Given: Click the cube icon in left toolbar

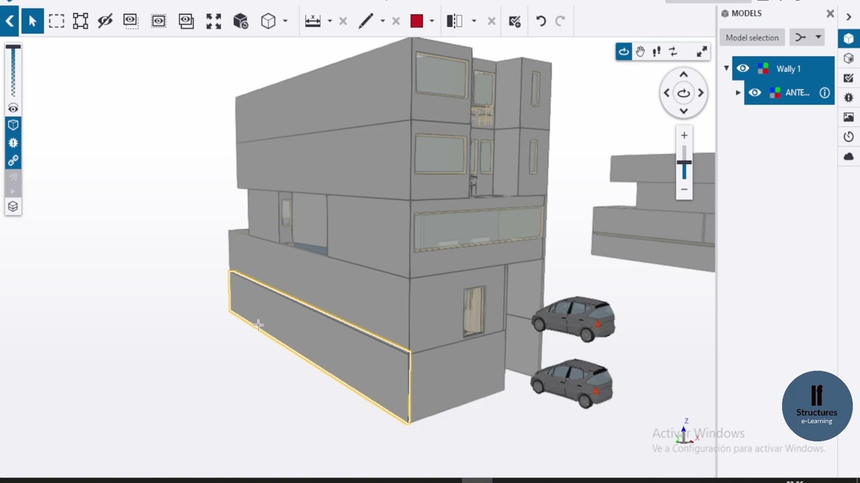Looking at the screenshot, I should [x=13, y=125].
